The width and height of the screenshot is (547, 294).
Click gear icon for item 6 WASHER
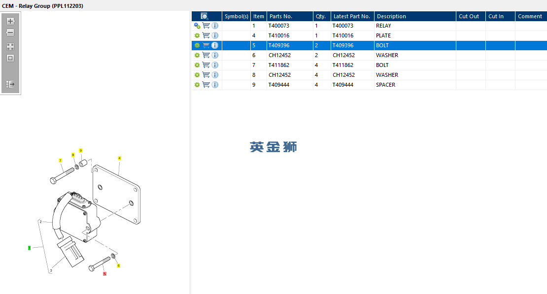pos(197,55)
